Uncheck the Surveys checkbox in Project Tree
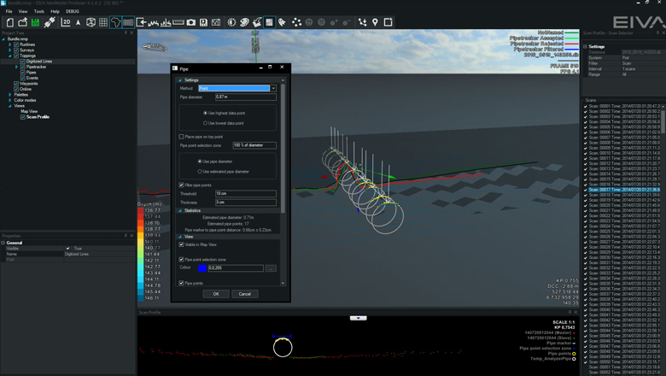 tap(16, 50)
